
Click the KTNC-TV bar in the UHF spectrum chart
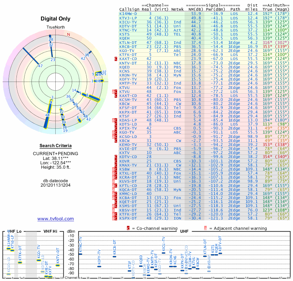(x=80, y=254)
